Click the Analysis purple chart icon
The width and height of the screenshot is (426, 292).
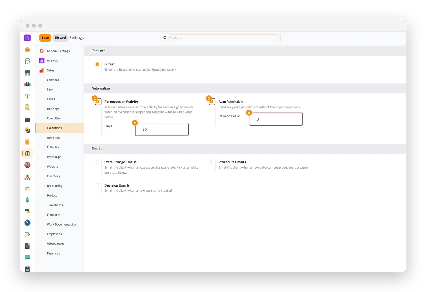42,60
